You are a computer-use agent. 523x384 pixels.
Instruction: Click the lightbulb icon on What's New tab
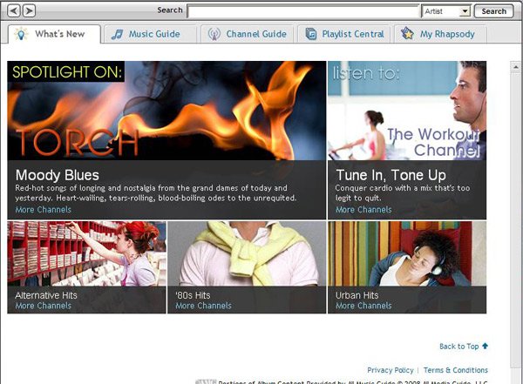[x=21, y=34]
